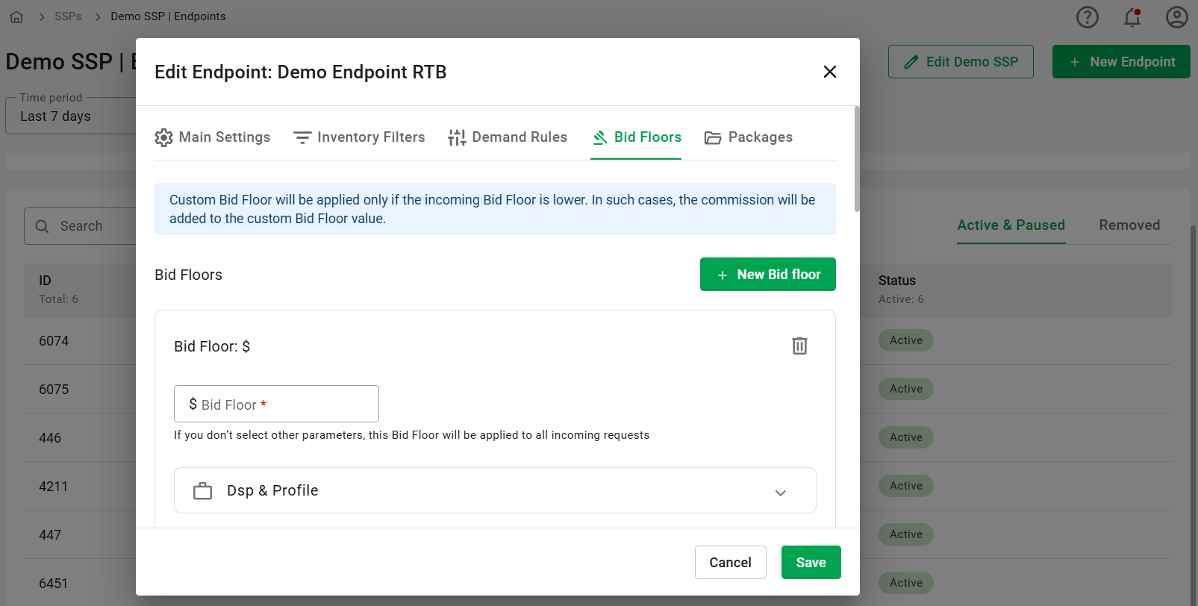Click the gear icon beside Main Settings
Viewport: 1198px width, 606px height.
tap(163, 137)
